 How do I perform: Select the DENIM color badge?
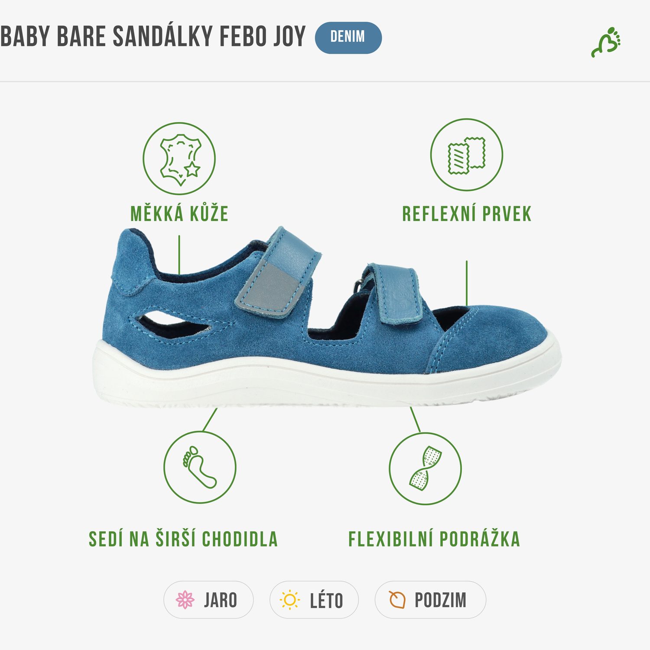[348, 38]
